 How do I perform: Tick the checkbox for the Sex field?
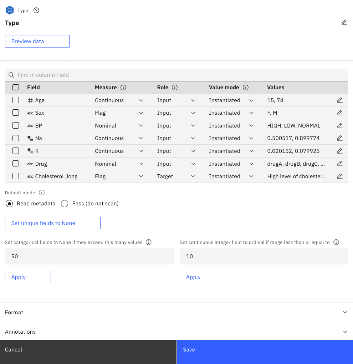tap(16, 113)
